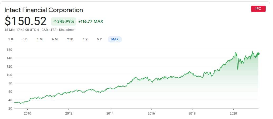Viewport: 273px width, 119px height.
Task: Show the 1M price history
Action: tap(40, 39)
